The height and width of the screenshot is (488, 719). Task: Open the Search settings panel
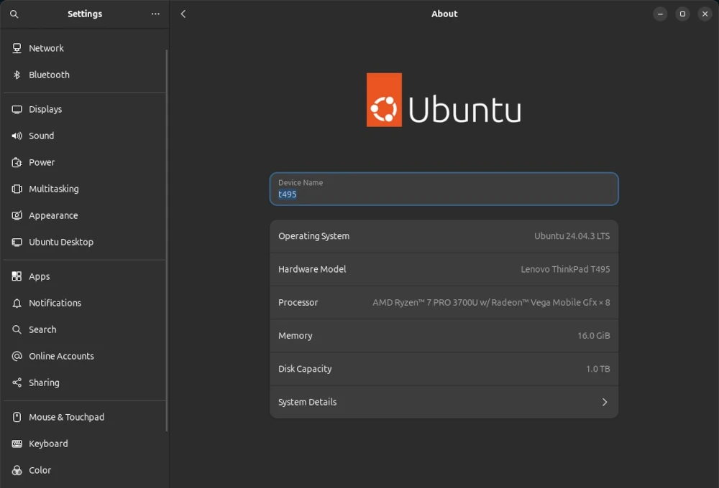[84, 329]
